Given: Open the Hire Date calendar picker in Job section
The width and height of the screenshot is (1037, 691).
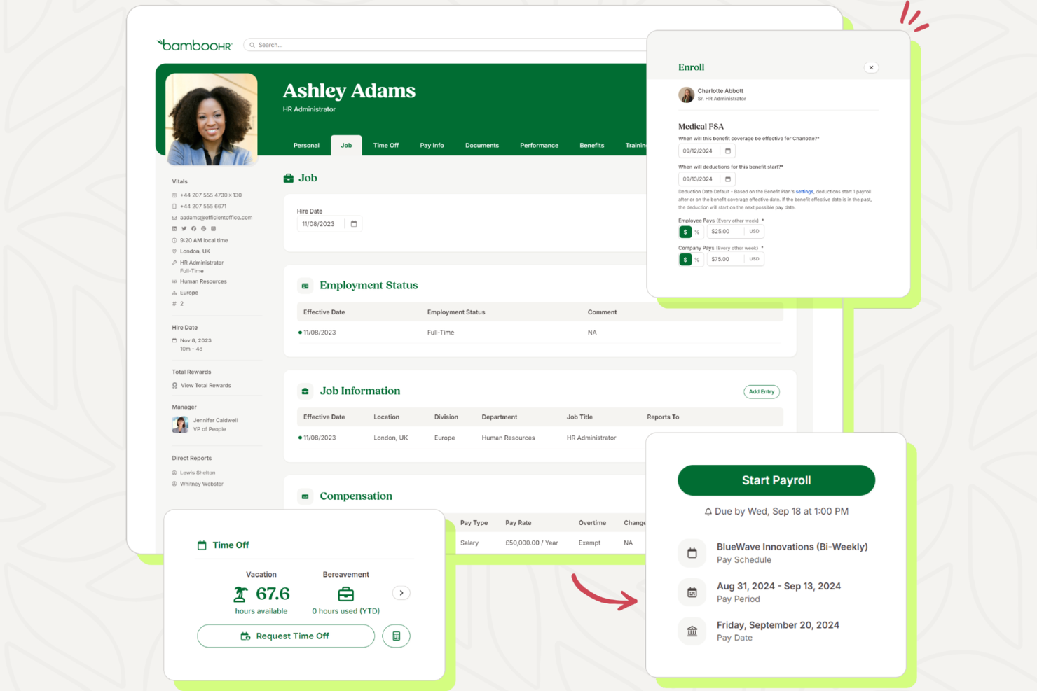Looking at the screenshot, I should click(354, 224).
